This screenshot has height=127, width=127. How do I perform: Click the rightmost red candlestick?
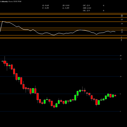pos(115,96)
